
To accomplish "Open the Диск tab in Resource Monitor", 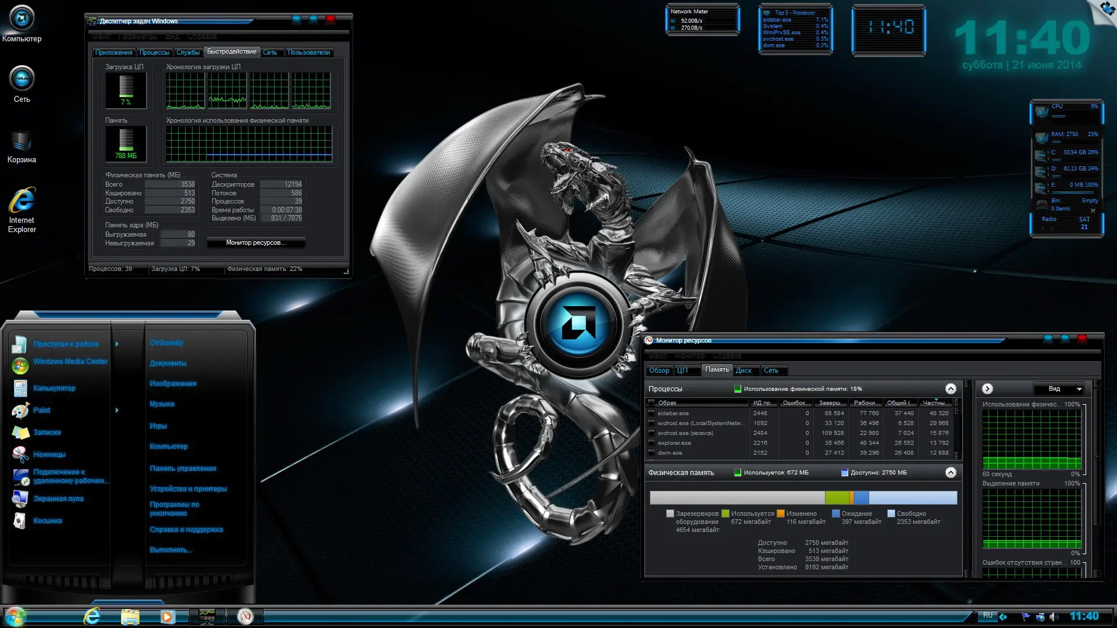I will click(744, 370).
